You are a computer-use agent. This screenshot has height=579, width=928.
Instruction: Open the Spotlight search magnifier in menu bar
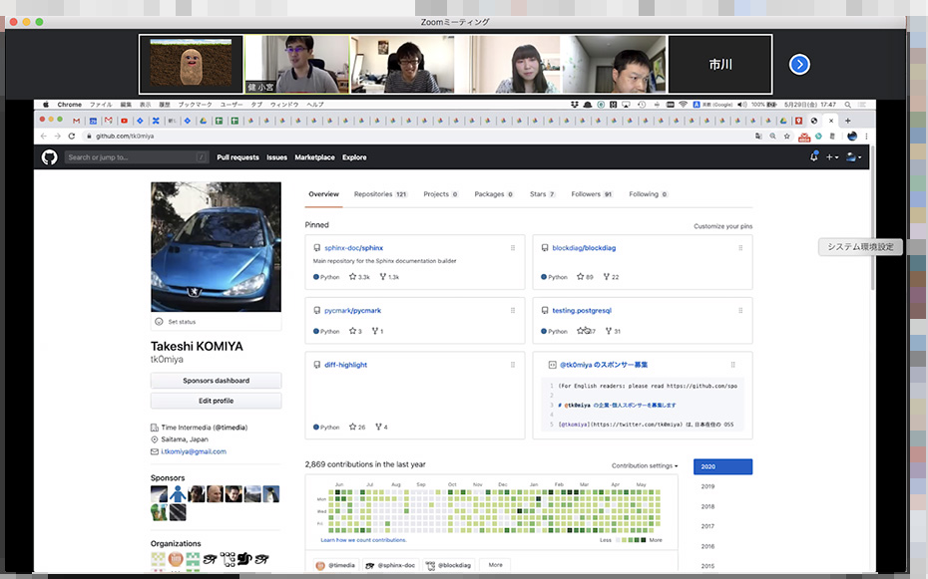tap(847, 105)
